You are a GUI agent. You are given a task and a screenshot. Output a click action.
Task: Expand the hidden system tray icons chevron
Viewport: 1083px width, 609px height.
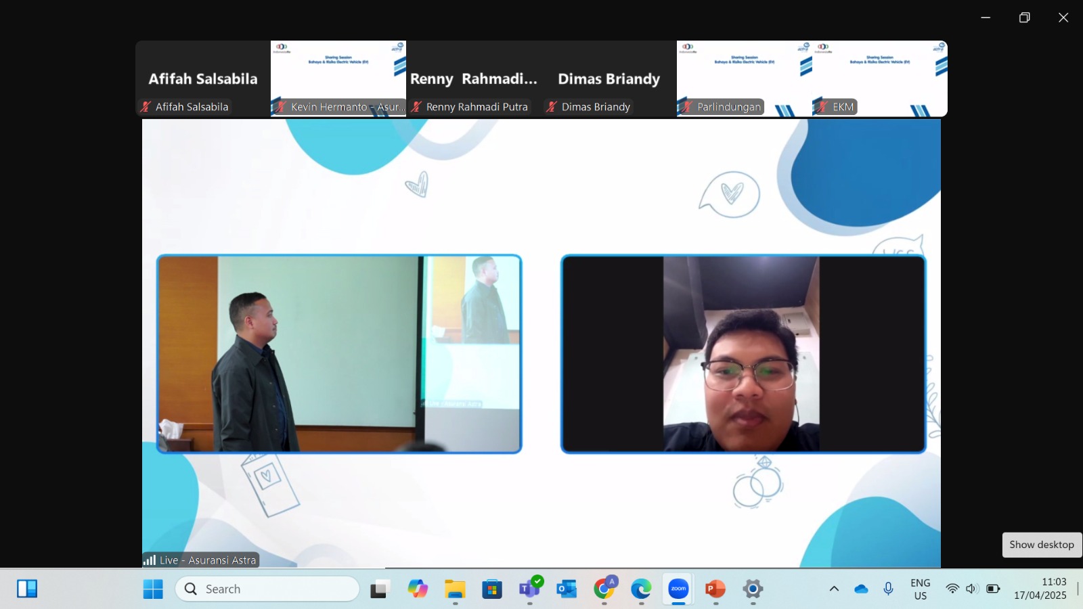pyautogui.click(x=834, y=589)
